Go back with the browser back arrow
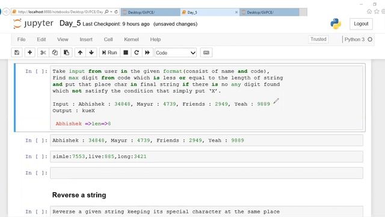Image resolution: width=385 pixels, height=217 pixels. point(6,11)
